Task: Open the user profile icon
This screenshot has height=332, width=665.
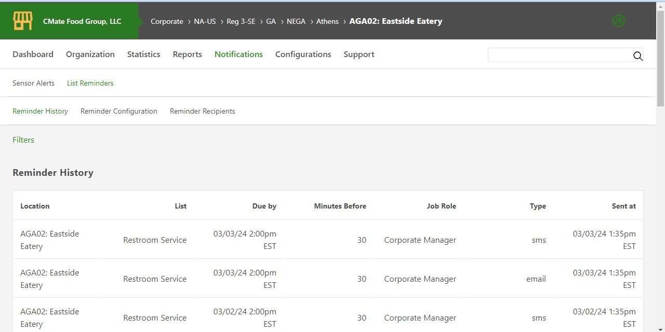Action: point(618,21)
